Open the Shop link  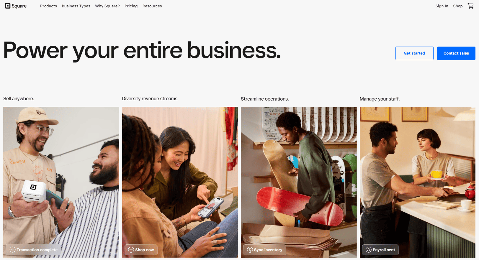(458, 6)
